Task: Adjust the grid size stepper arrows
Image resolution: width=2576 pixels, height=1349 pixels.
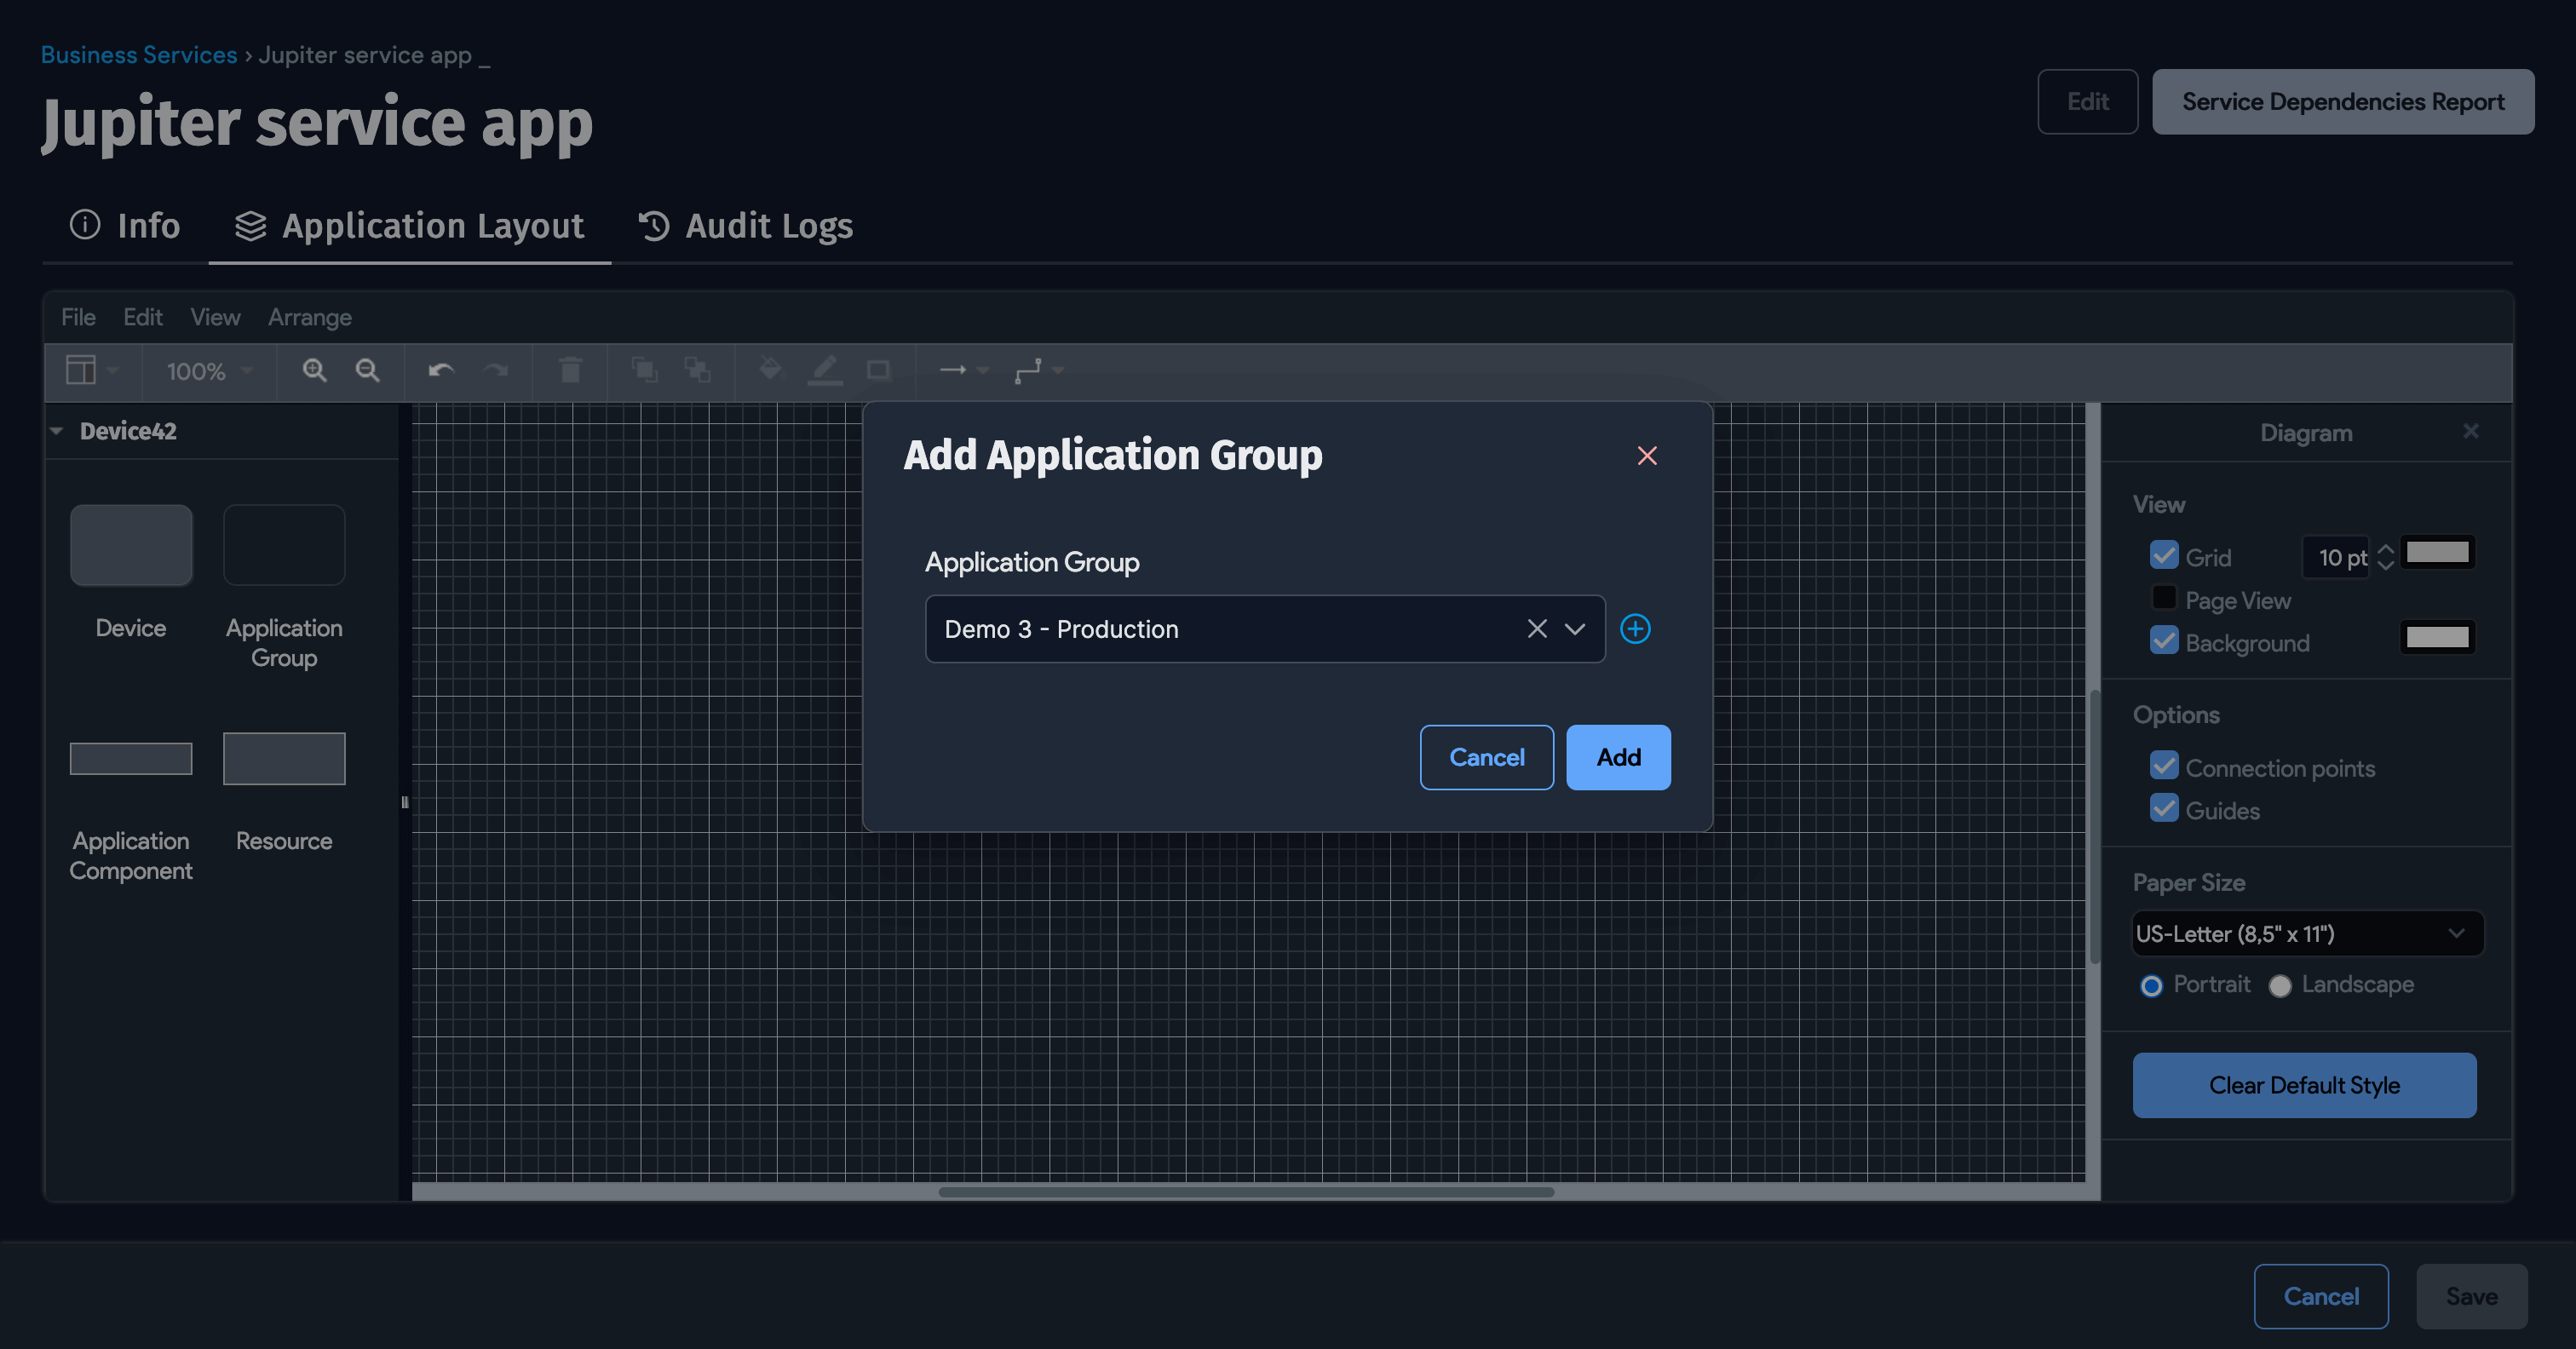Action: pyautogui.click(x=2386, y=557)
